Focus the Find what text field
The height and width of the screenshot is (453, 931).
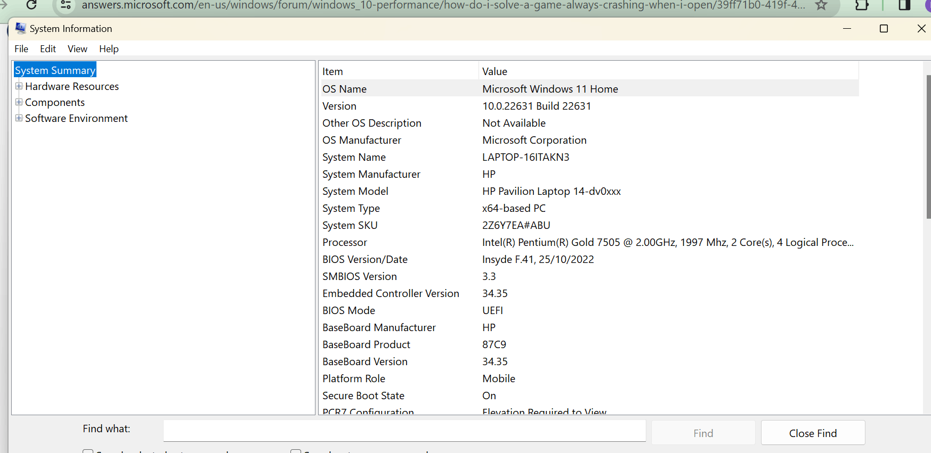[x=404, y=431]
